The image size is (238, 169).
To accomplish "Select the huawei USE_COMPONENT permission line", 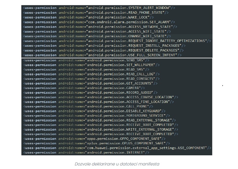I will pos(117,148).
